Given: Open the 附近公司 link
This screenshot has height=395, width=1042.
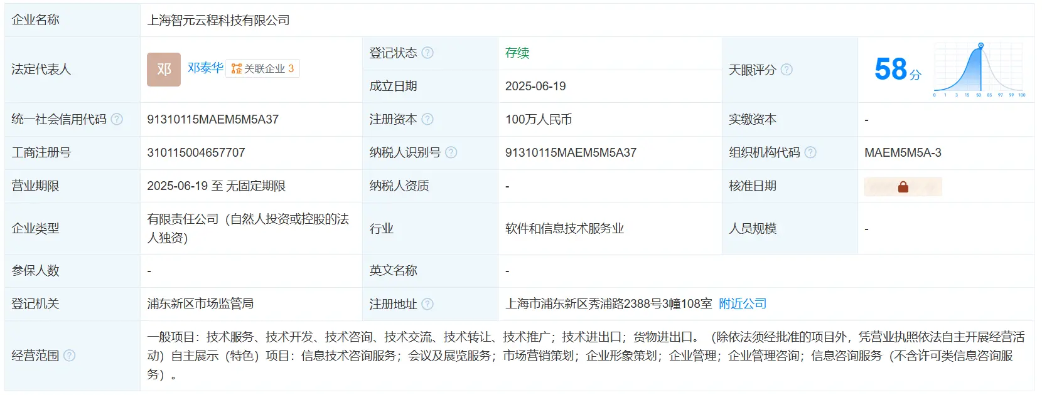Looking at the screenshot, I should click(x=743, y=304).
